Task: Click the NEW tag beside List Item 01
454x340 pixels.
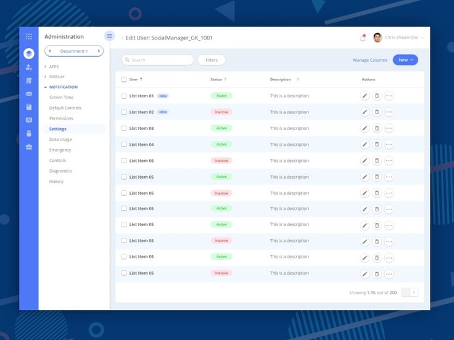Action: point(163,96)
